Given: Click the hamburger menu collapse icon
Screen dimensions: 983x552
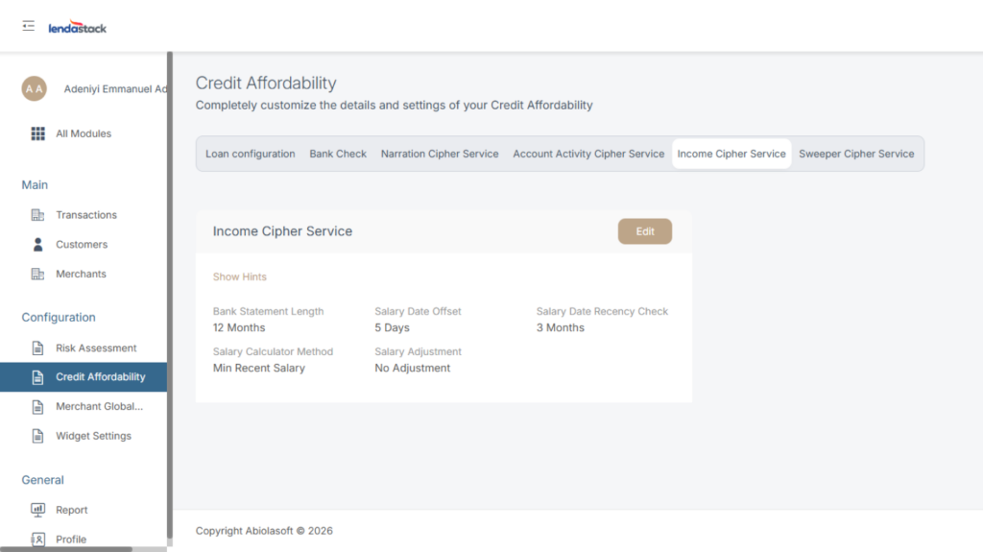Looking at the screenshot, I should pyautogui.click(x=29, y=26).
